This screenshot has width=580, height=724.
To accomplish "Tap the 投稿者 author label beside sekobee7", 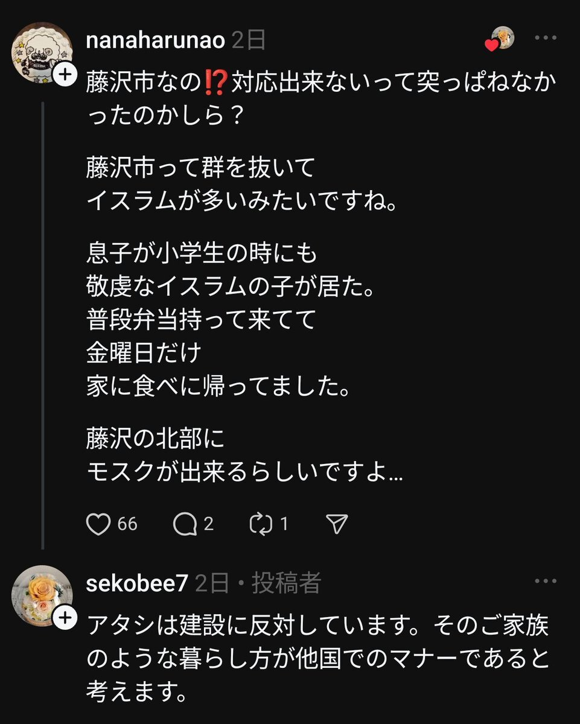I will (286, 583).
